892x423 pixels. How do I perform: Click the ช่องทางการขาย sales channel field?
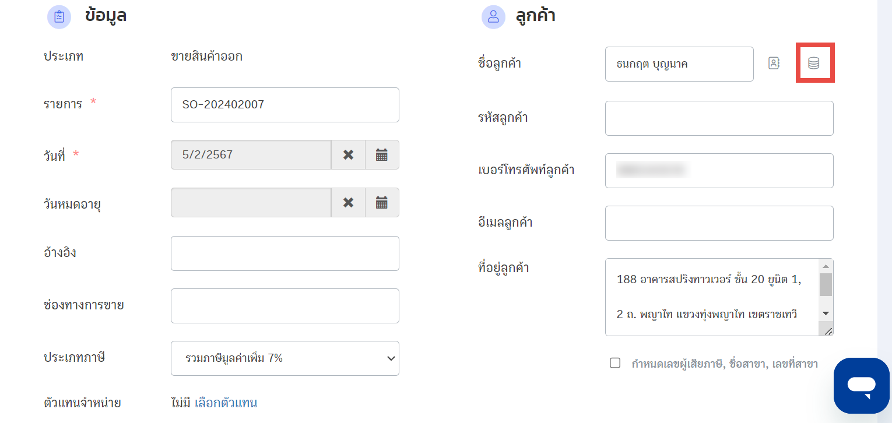pos(285,306)
